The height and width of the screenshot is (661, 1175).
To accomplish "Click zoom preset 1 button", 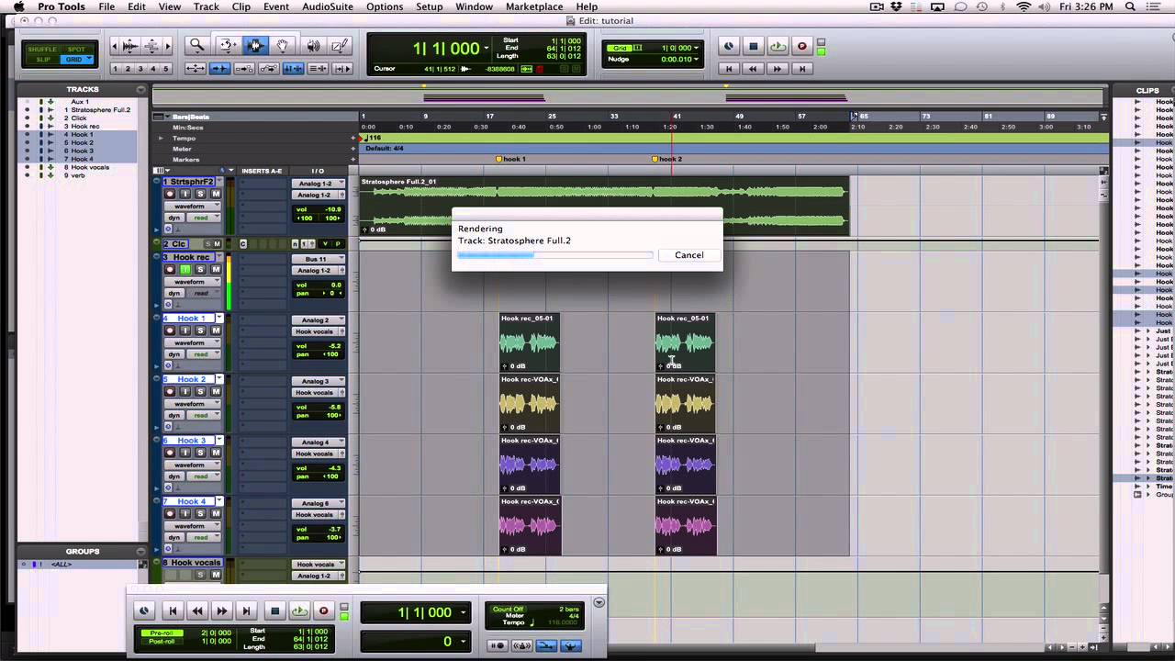I will coord(115,69).
